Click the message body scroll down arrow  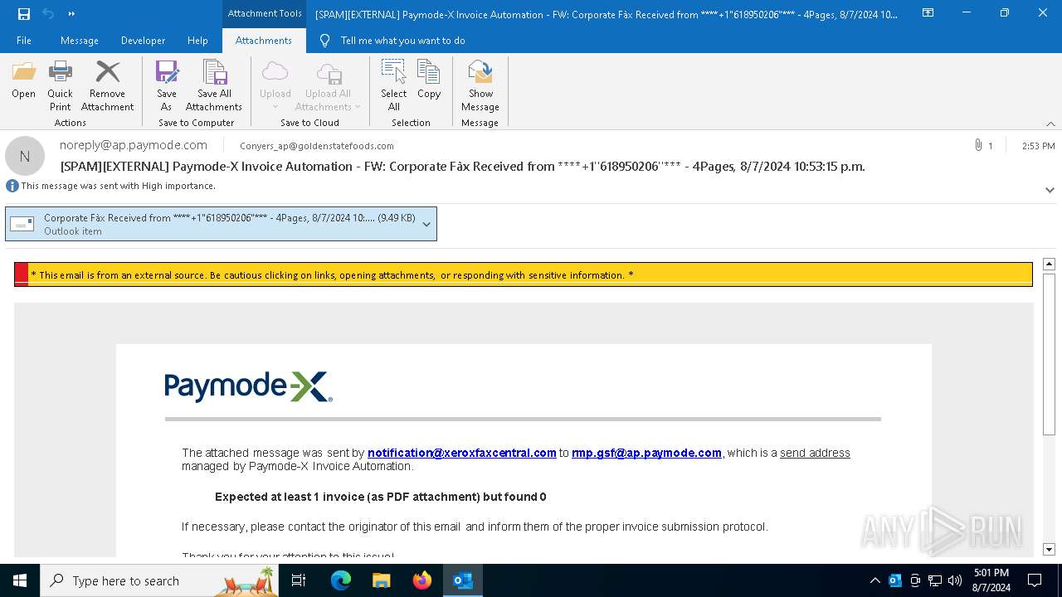[x=1049, y=549]
